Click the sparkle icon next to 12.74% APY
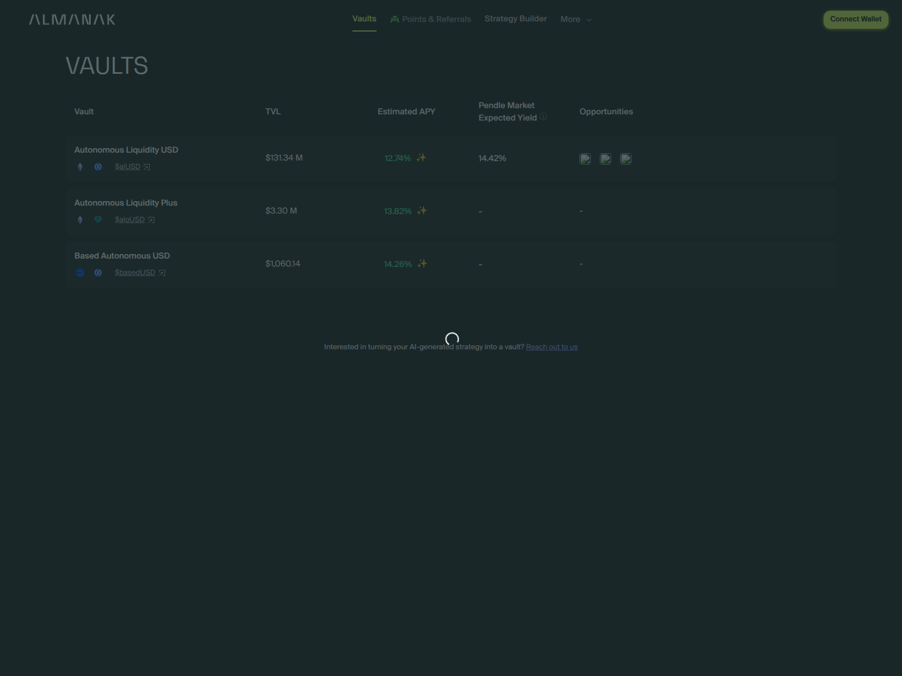 [x=421, y=158]
